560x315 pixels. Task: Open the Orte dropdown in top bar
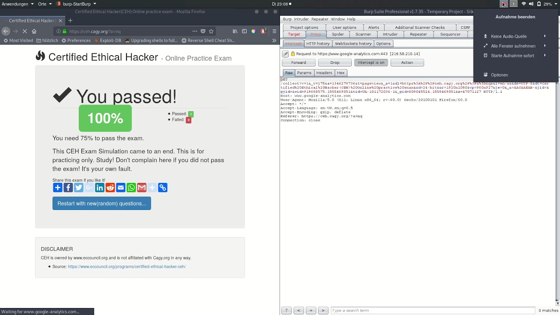(x=45, y=4)
